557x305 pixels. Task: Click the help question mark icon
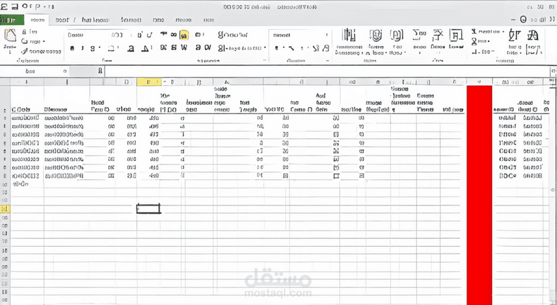[x=523, y=20]
